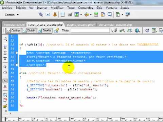Screen dimensions: 163x122
Task: Open the Texto menu
Action: pos(71,8)
